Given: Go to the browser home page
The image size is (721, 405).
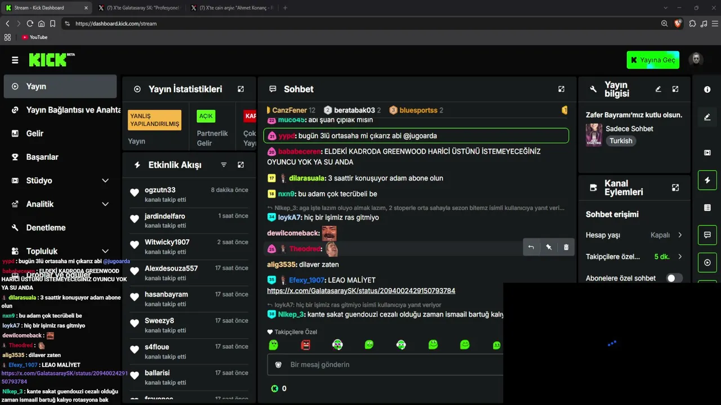Looking at the screenshot, I should tap(41, 24).
